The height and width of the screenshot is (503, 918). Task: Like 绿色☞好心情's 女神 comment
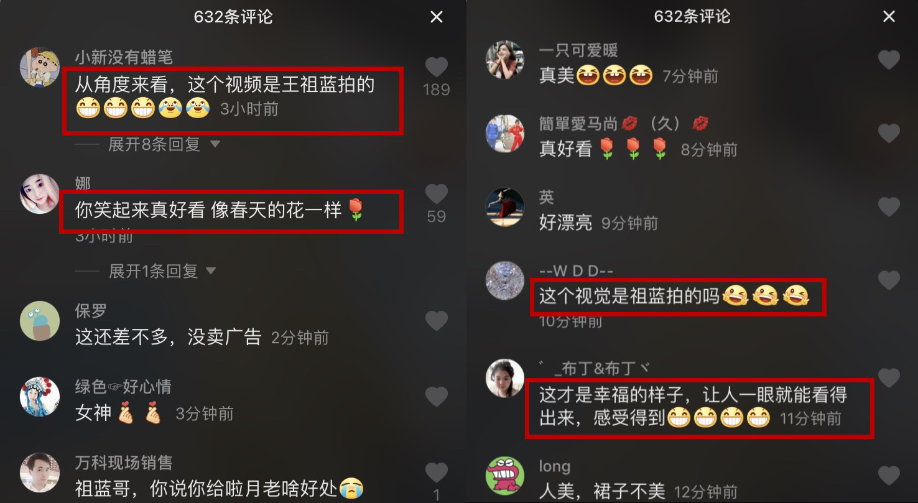(x=436, y=397)
